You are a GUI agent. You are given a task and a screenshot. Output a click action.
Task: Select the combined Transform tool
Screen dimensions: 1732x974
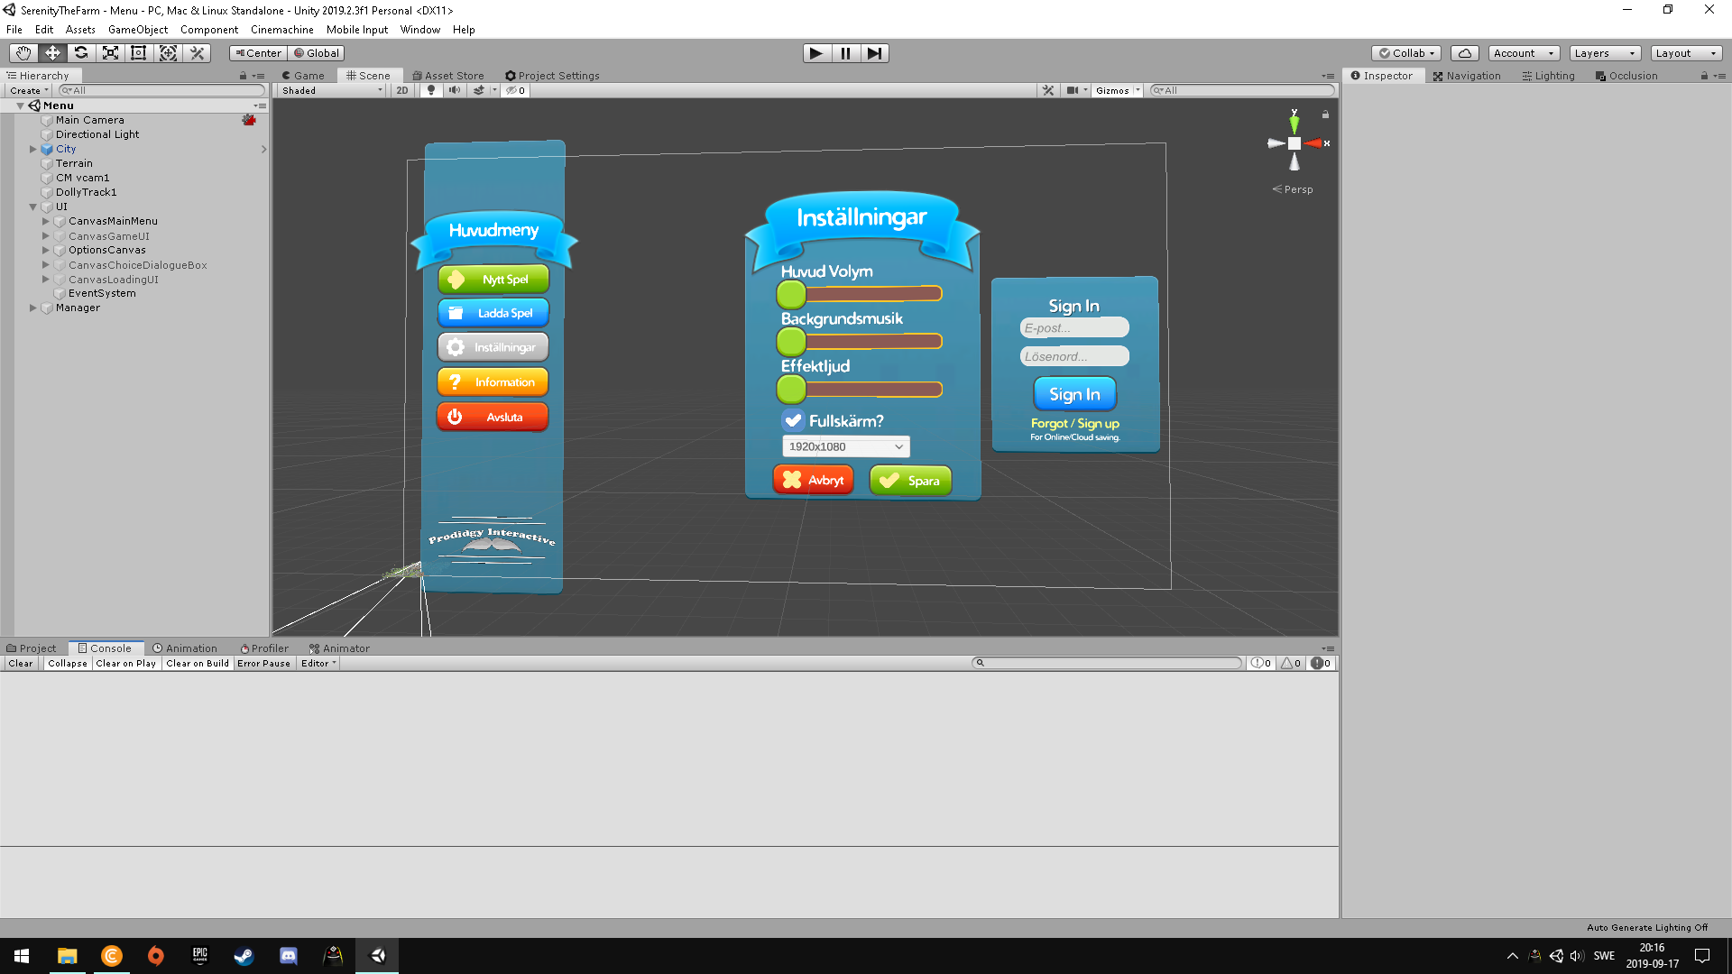pos(168,53)
